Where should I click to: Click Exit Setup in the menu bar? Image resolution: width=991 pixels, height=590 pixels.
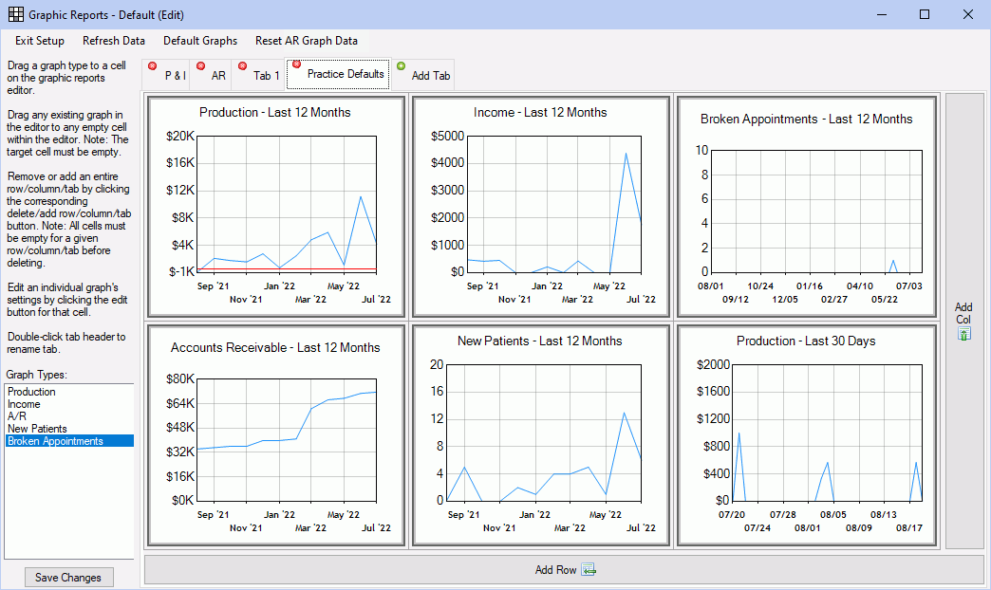[40, 41]
